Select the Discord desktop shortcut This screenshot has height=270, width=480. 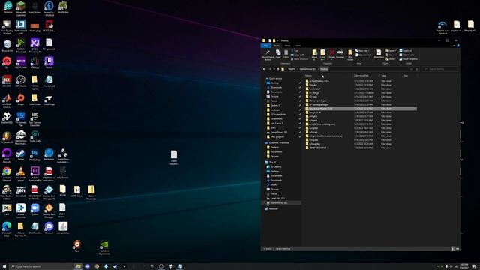(x=49, y=228)
